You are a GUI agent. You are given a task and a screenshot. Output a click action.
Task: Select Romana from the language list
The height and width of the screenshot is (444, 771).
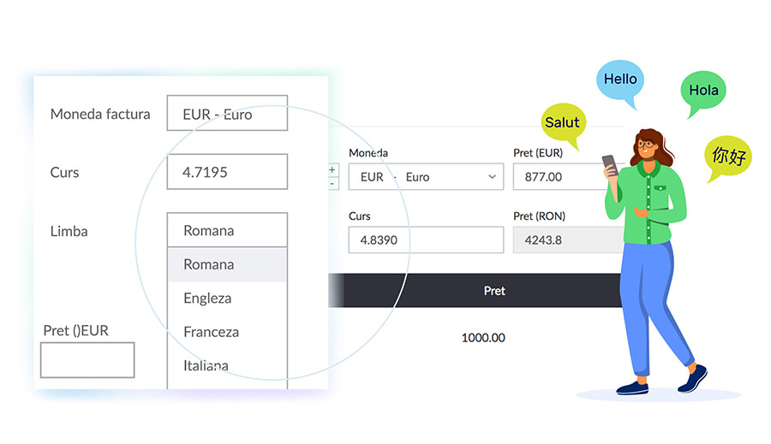click(227, 264)
